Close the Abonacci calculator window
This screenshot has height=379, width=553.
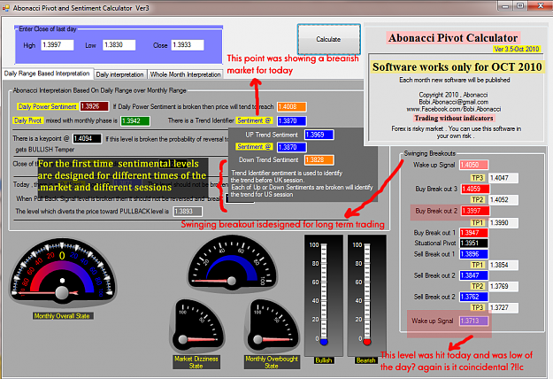541,5
